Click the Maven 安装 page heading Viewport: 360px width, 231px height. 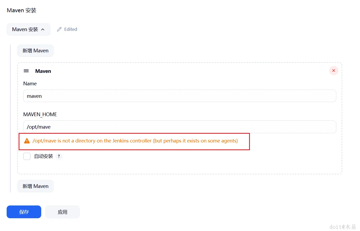(22, 10)
